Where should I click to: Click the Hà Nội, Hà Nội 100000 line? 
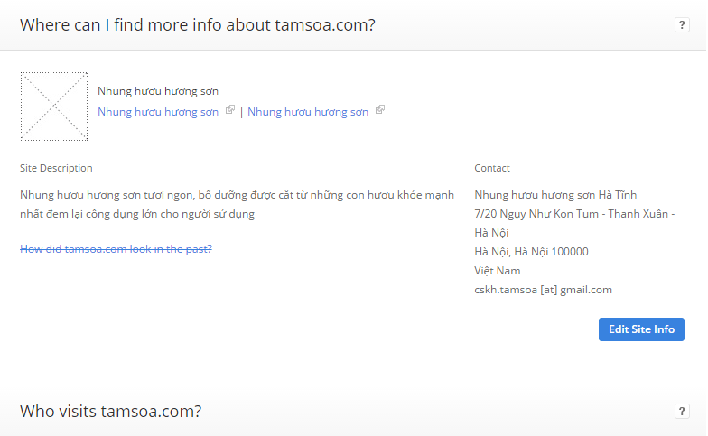pos(531,251)
